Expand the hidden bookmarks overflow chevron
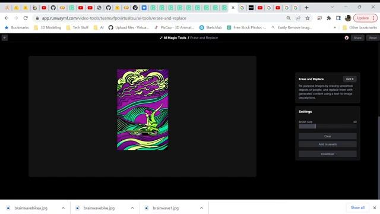Image resolution: width=380 pixels, height=214 pixels. [335, 28]
